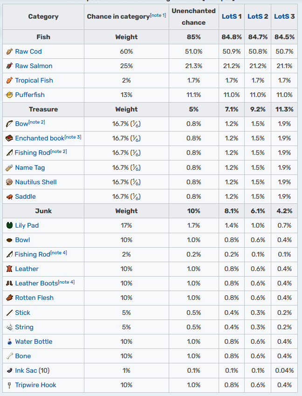Click the Water Bottle icon

tap(9, 342)
